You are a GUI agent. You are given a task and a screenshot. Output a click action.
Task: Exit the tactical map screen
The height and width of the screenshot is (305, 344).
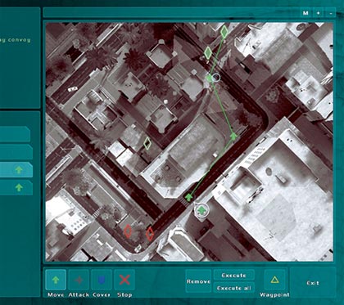tap(313, 283)
